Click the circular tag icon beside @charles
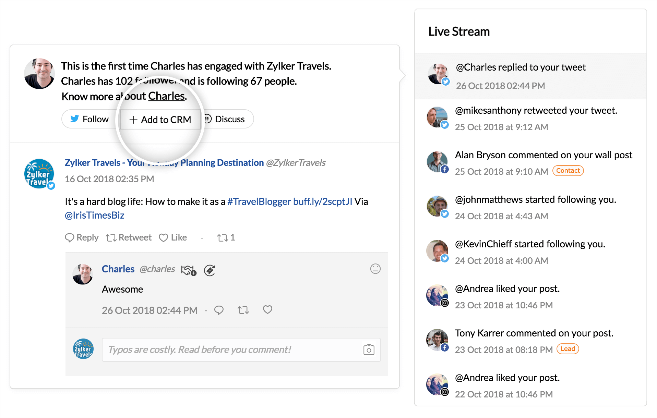The image size is (657, 418). tap(210, 270)
